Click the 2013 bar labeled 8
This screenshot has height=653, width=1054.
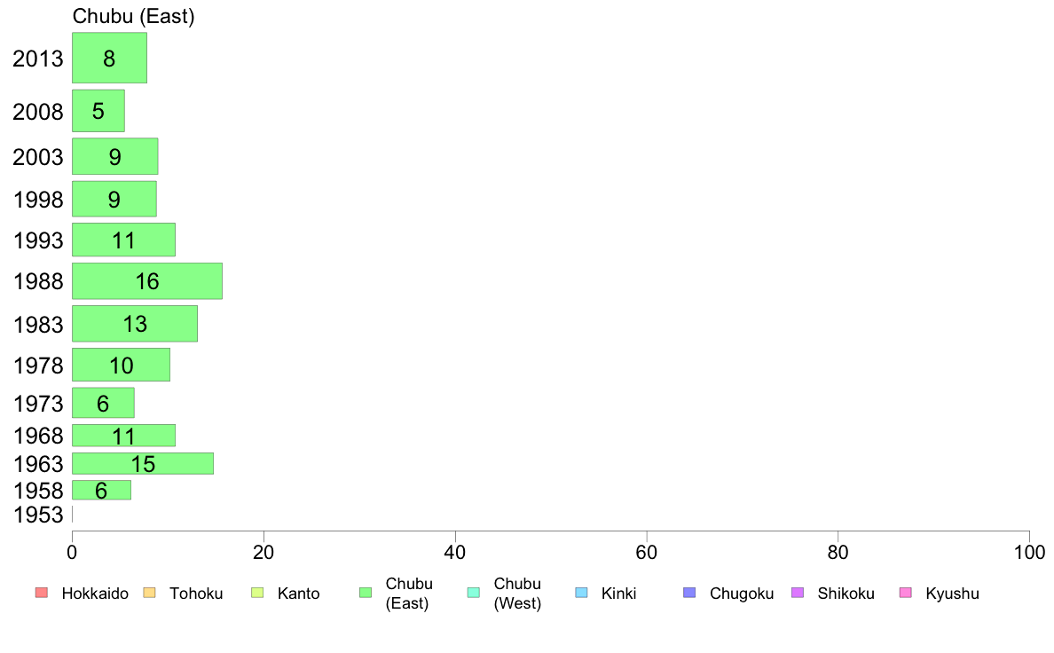coord(109,58)
